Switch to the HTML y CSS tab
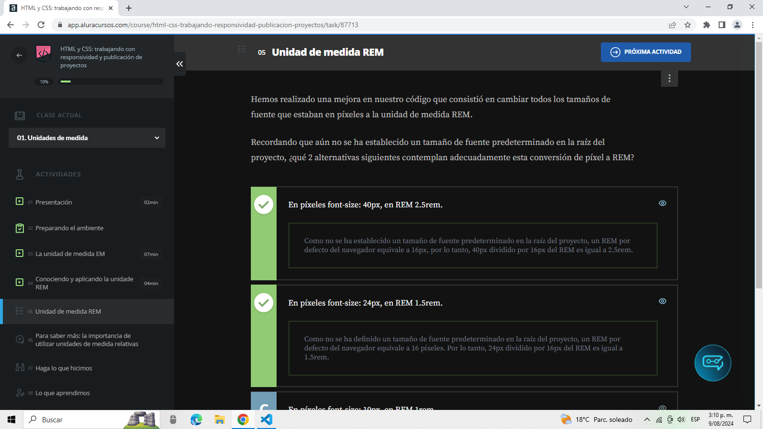 pyautogui.click(x=62, y=8)
